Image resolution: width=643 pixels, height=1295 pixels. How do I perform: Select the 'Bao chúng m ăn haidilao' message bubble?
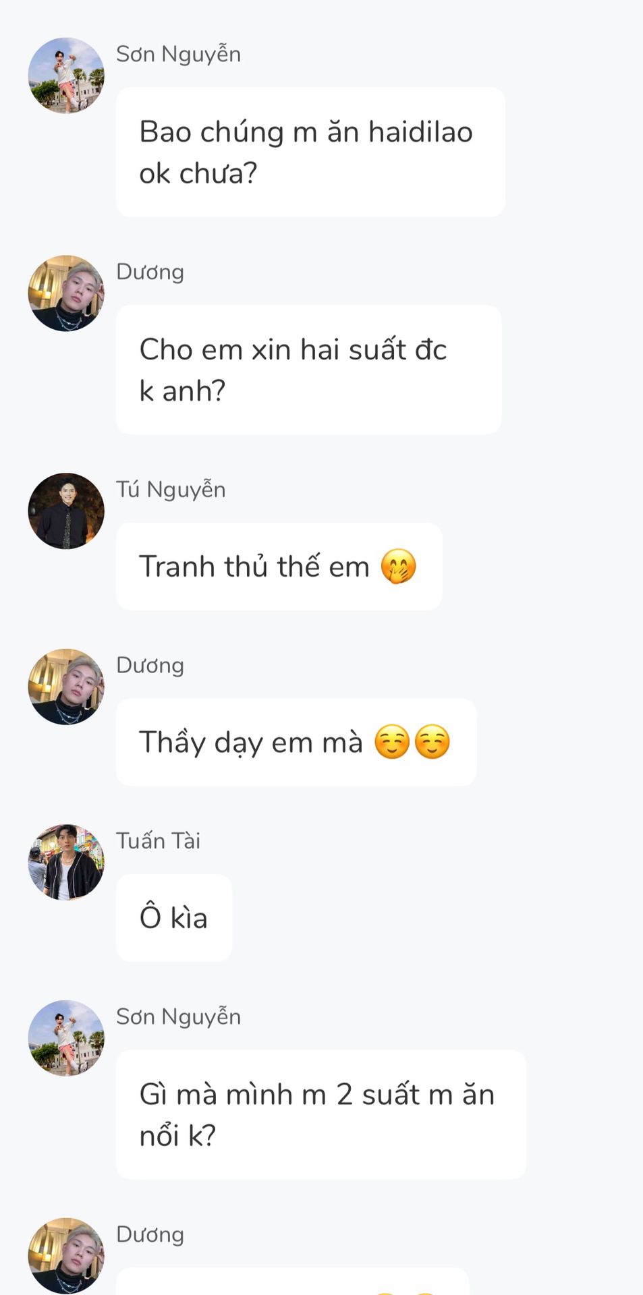click(x=310, y=152)
